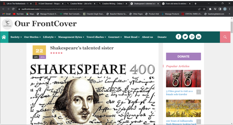Bookmark this page with star icon
Screen dimensions: 233x125
tap(204, 9)
